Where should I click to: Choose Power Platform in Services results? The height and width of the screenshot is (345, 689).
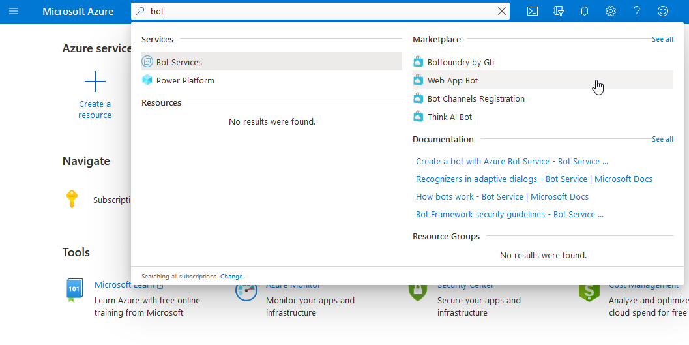185,80
